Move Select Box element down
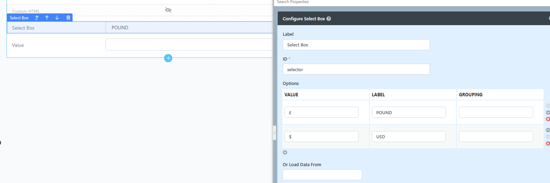Screen dimensions: 550x183 pyautogui.click(x=57, y=18)
